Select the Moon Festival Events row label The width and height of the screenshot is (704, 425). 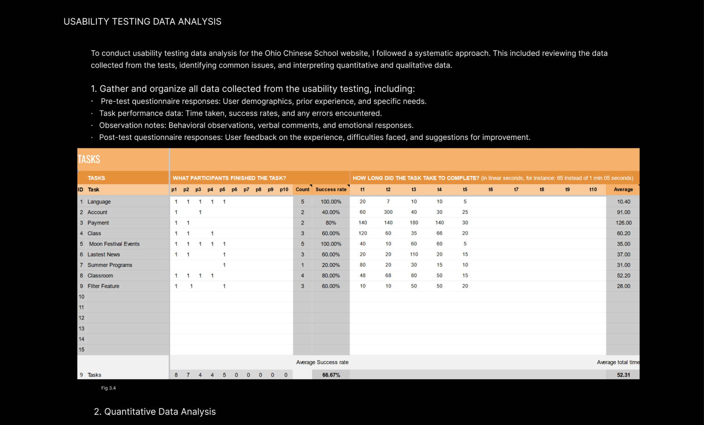114,244
